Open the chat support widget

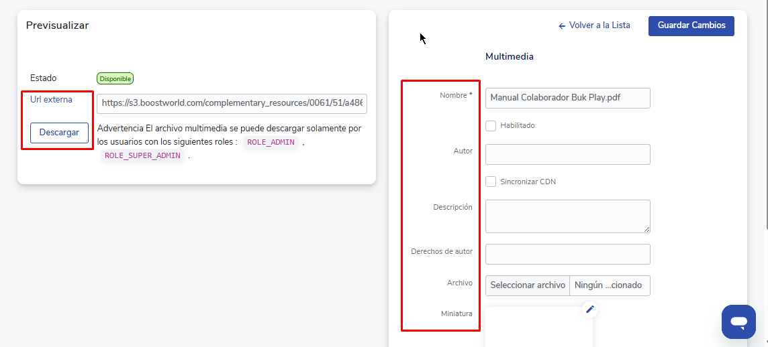[x=738, y=322]
